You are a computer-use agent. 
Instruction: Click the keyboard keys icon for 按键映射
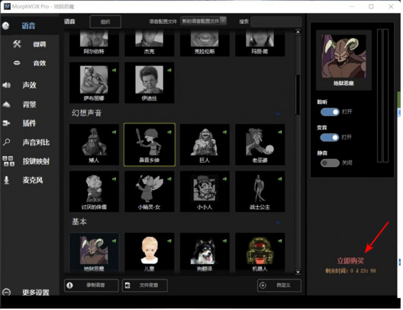8,161
